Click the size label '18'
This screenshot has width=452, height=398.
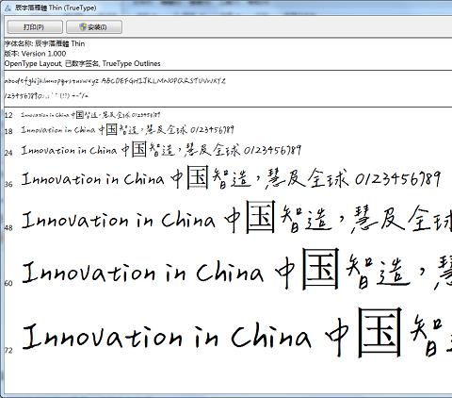coord(8,131)
